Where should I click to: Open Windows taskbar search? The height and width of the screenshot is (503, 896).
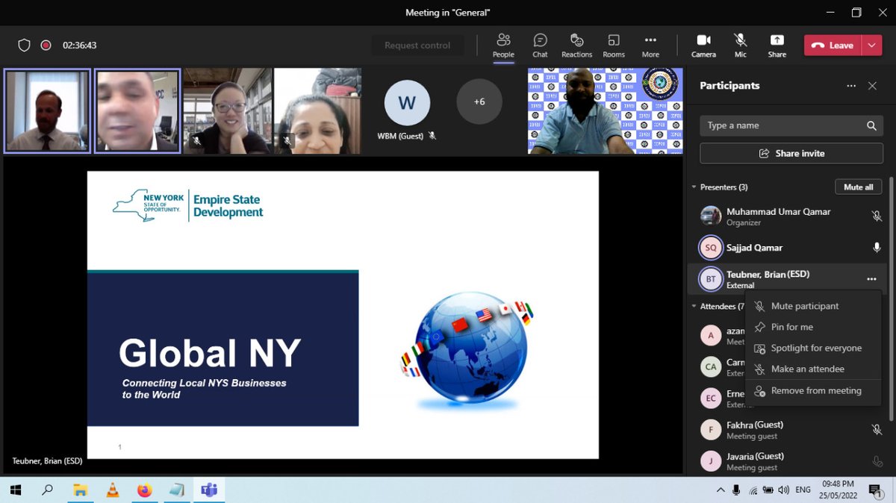[x=47, y=490]
